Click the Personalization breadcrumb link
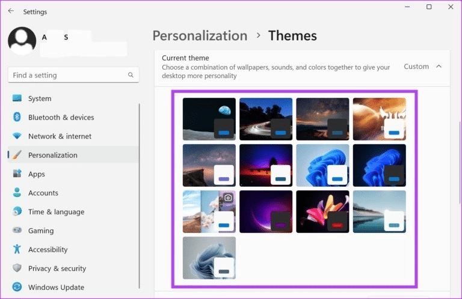 coord(200,36)
